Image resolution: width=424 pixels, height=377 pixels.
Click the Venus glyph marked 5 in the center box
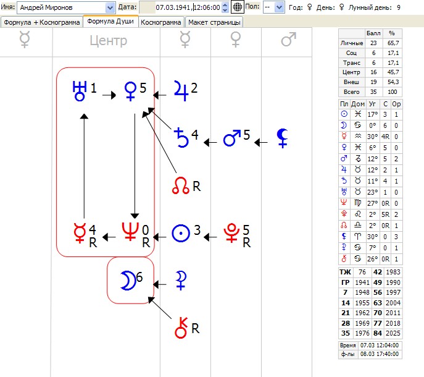coord(130,91)
